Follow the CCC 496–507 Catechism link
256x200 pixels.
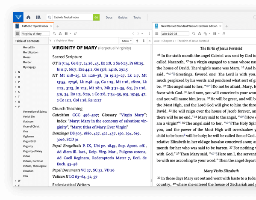pos(85,115)
